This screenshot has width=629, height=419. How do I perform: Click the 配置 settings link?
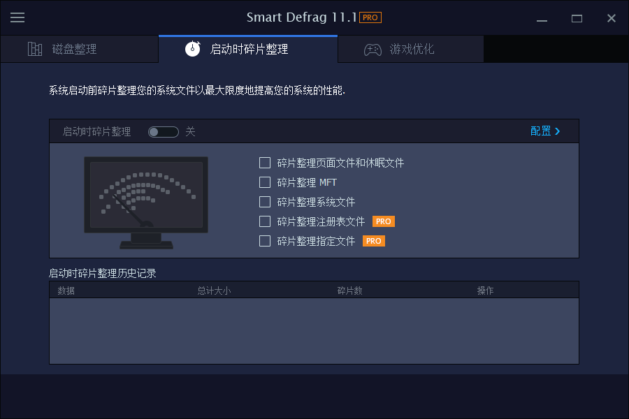point(542,131)
